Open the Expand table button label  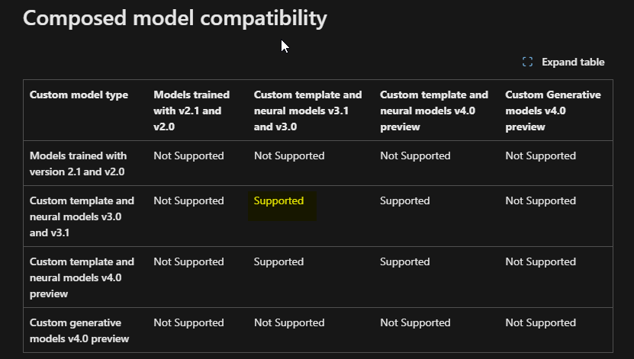[573, 62]
